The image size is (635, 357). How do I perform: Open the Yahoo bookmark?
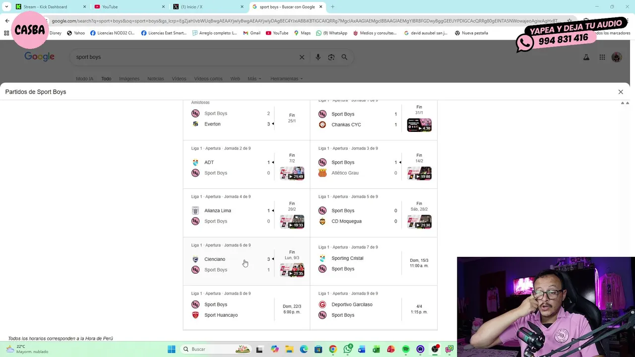point(76,33)
